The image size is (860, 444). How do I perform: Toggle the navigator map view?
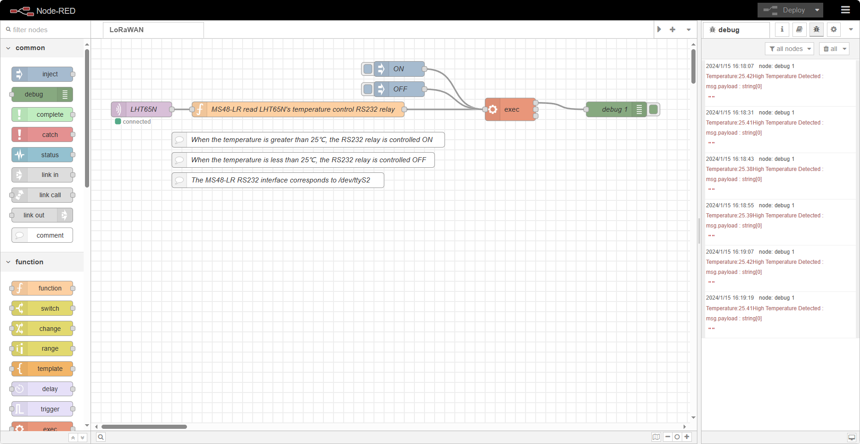point(656,437)
